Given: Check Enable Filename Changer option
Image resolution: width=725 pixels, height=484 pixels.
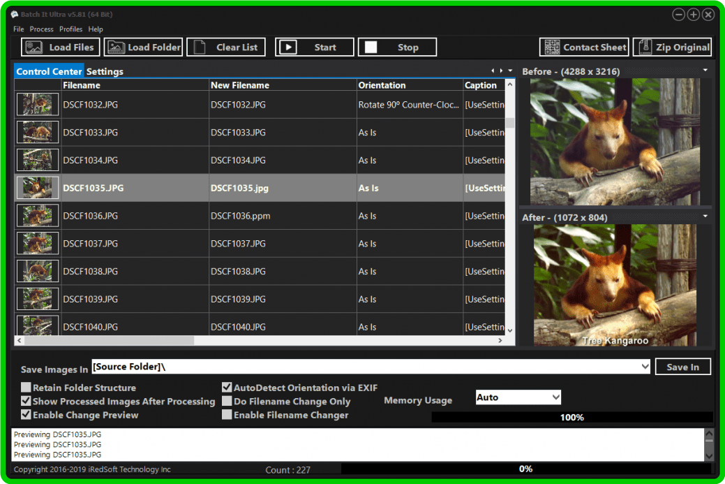Looking at the screenshot, I should 227,415.
